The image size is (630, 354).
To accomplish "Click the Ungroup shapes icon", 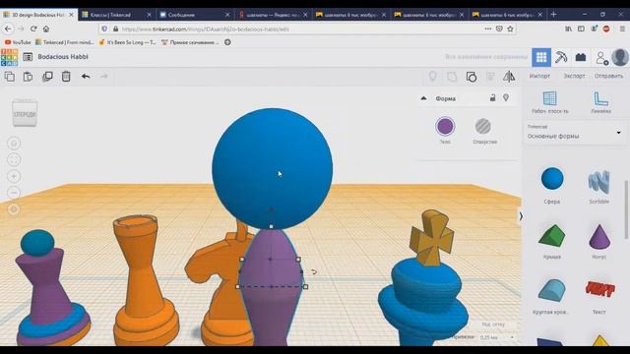I will [472, 77].
